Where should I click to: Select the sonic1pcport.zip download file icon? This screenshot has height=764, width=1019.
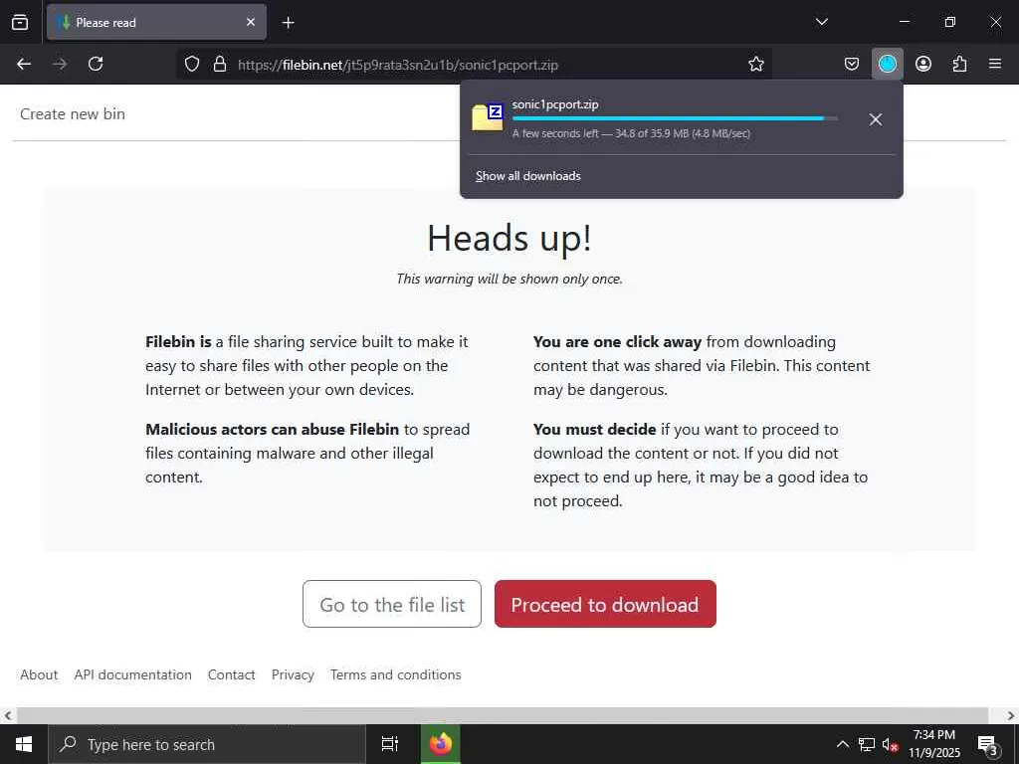[x=488, y=117]
